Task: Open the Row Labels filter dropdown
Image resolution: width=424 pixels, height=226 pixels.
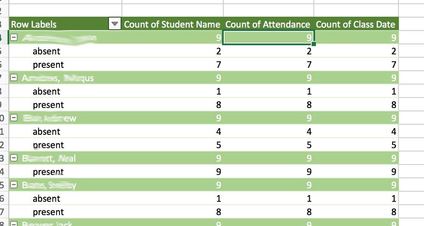Action: pos(115,25)
